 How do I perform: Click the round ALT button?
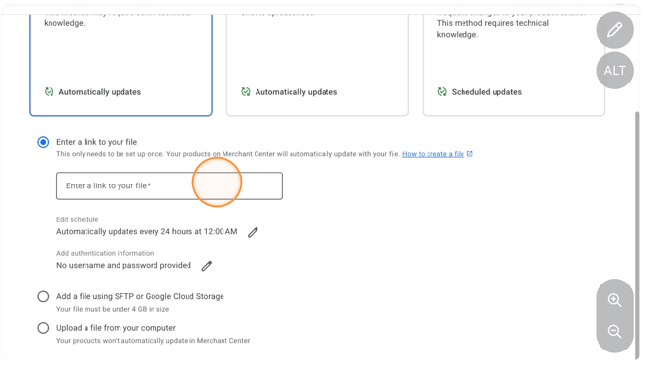point(614,71)
